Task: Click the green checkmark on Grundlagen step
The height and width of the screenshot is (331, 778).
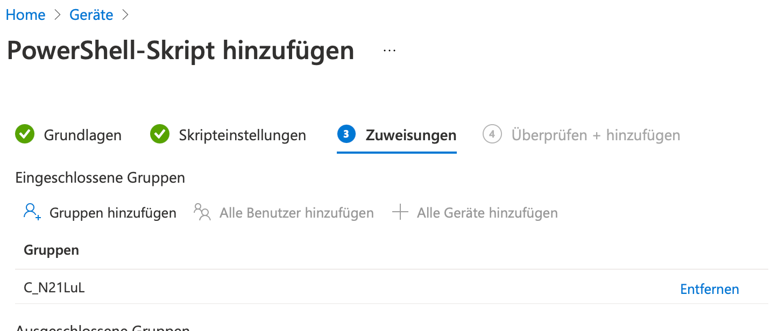Action: [x=25, y=134]
